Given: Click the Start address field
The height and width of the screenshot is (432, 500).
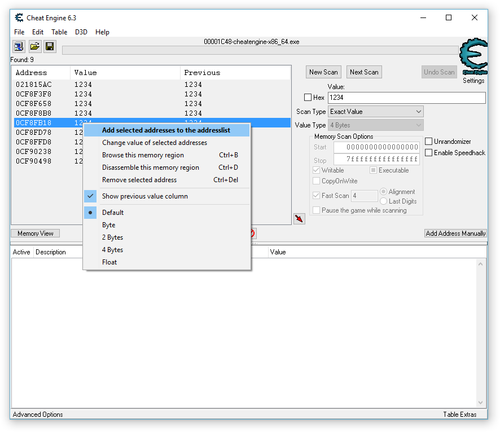Looking at the screenshot, I should pyautogui.click(x=376, y=147).
